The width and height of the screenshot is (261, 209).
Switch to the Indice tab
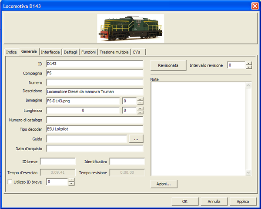(11, 52)
